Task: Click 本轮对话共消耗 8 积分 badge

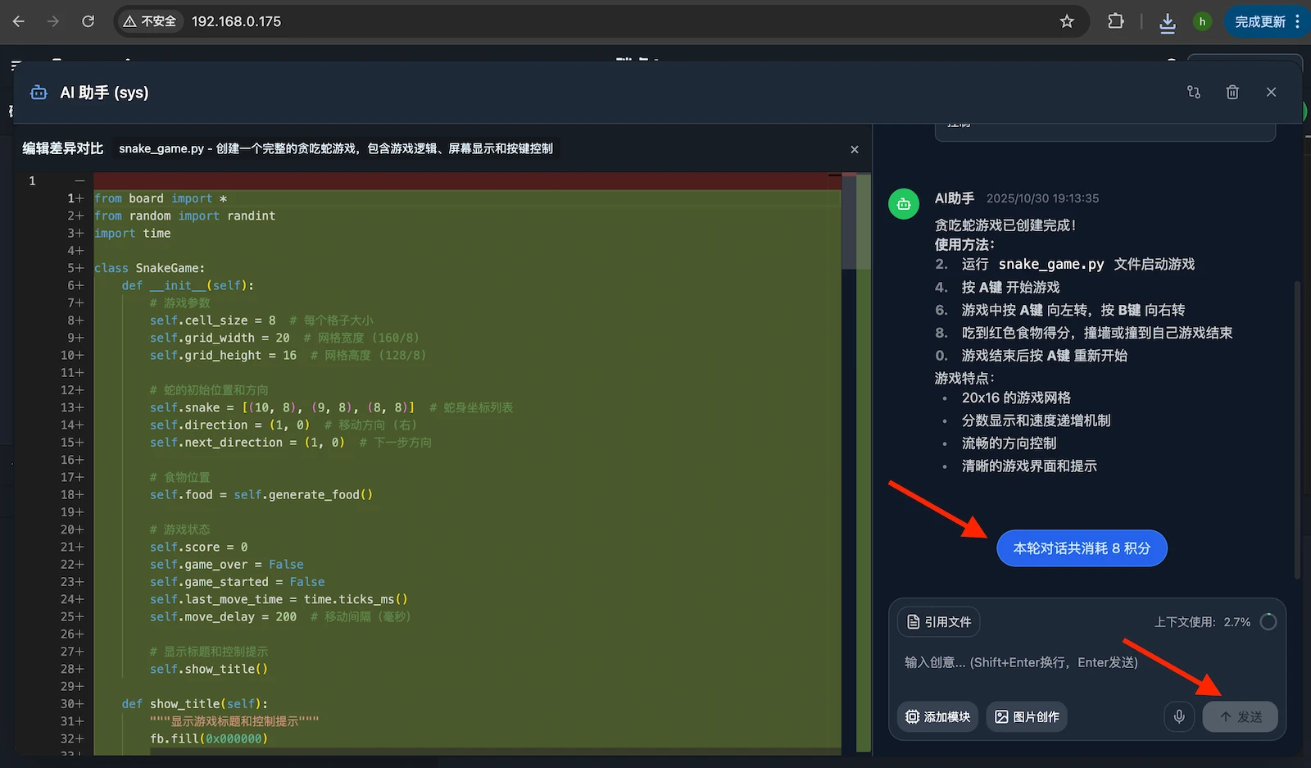Action: tap(1082, 548)
